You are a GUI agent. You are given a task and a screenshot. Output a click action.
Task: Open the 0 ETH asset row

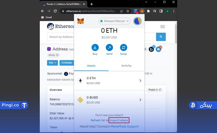click(x=109, y=81)
